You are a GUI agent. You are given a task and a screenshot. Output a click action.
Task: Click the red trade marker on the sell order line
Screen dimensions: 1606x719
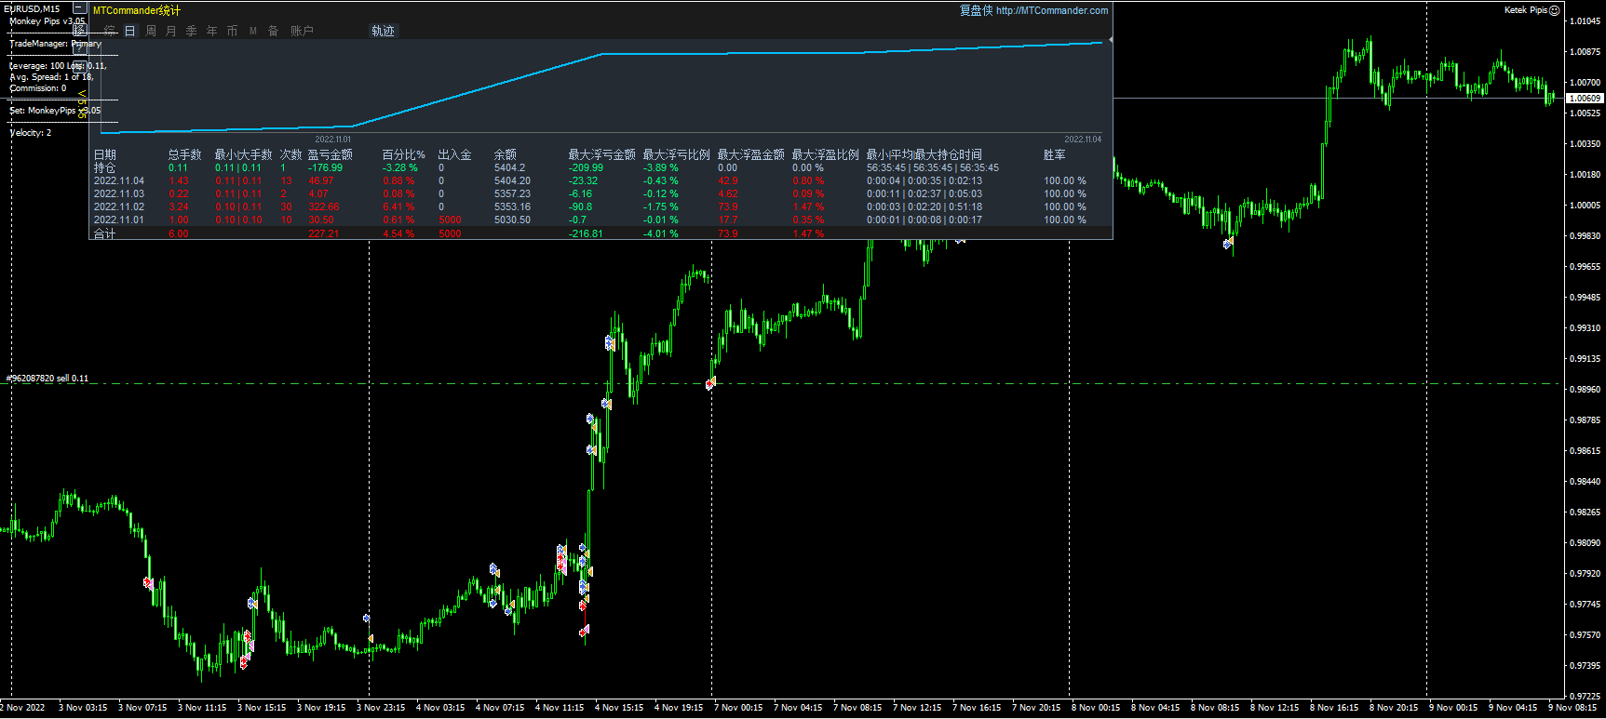point(710,383)
